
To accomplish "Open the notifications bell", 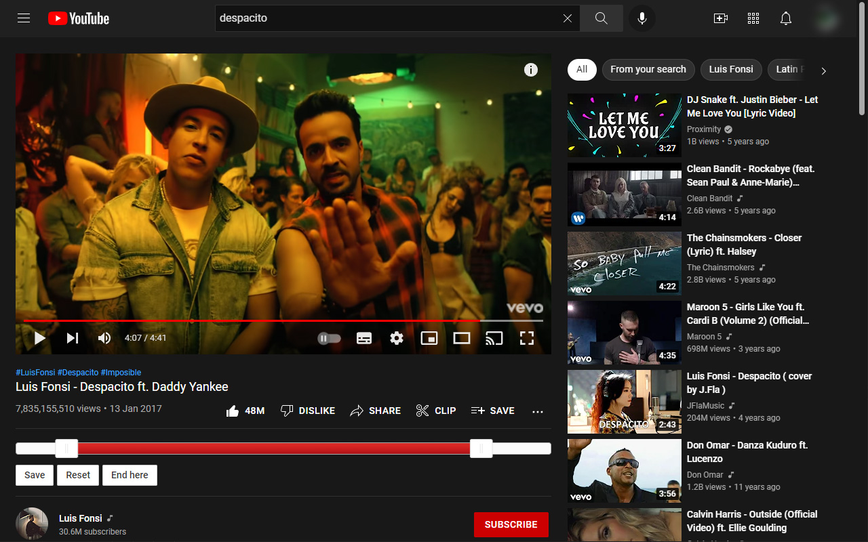I will point(786,18).
